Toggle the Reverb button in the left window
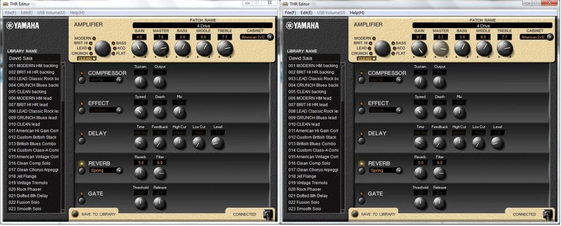The width and height of the screenshot is (561, 226). pyautogui.click(x=82, y=171)
